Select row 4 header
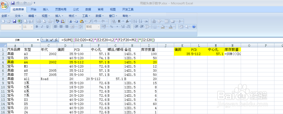Image resolution: width=283 pixels, height=114 pixels. (x=3, y=62)
